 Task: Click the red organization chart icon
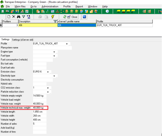pos(57,11)
